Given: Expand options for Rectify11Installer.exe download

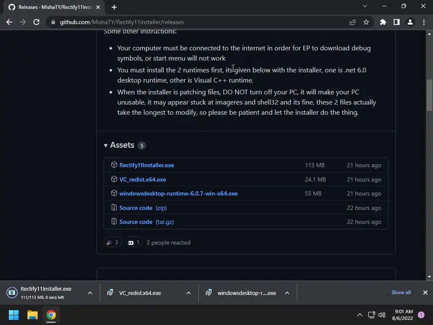Looking at the screenshot, I should pyautogui.click(x=90, y=293).
